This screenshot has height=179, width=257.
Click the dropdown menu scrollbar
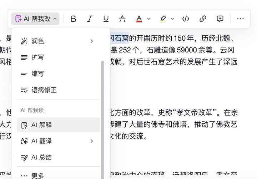click(102, 119)
